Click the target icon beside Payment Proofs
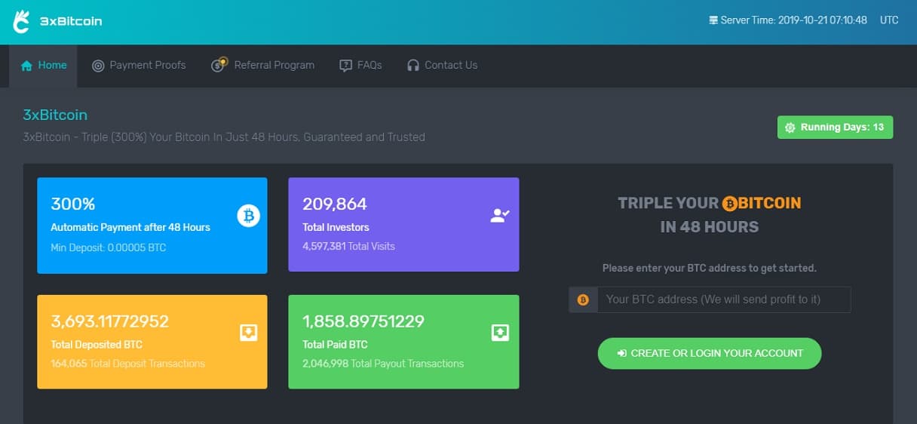917x424 pixels. (98, 66)
